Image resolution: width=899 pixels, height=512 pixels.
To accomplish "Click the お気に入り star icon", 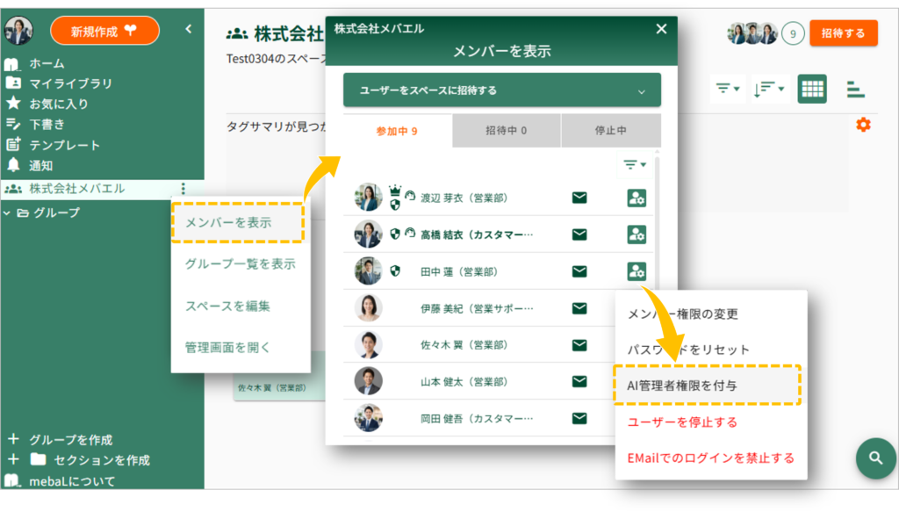I will click(13, 104).
